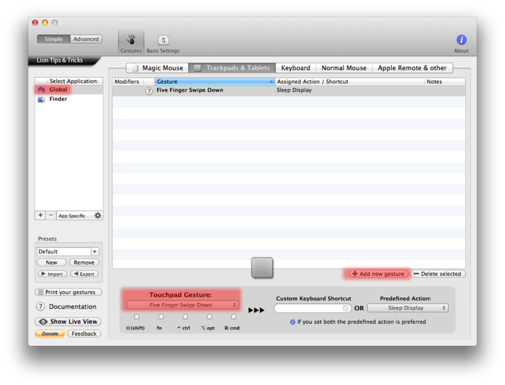The image size is (505, 385).
Task: Open Documentation link text
Action: coord(73,307)
